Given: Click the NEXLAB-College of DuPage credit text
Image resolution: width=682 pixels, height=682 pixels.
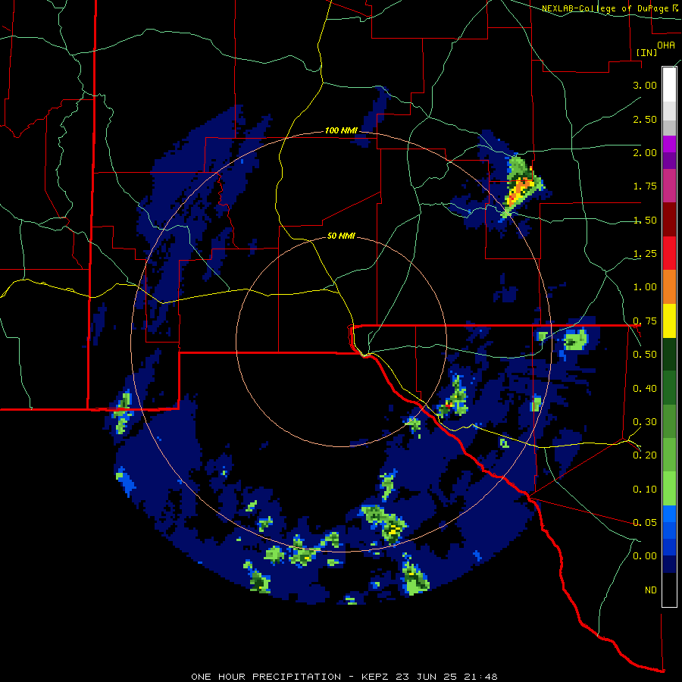Looking at the screenshot, I should 612,8.
